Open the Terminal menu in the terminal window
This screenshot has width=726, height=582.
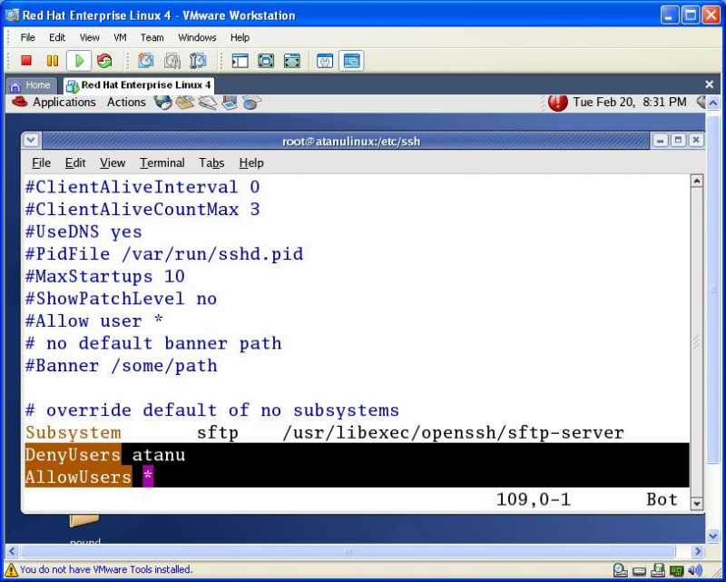click(x=162, y=163)
